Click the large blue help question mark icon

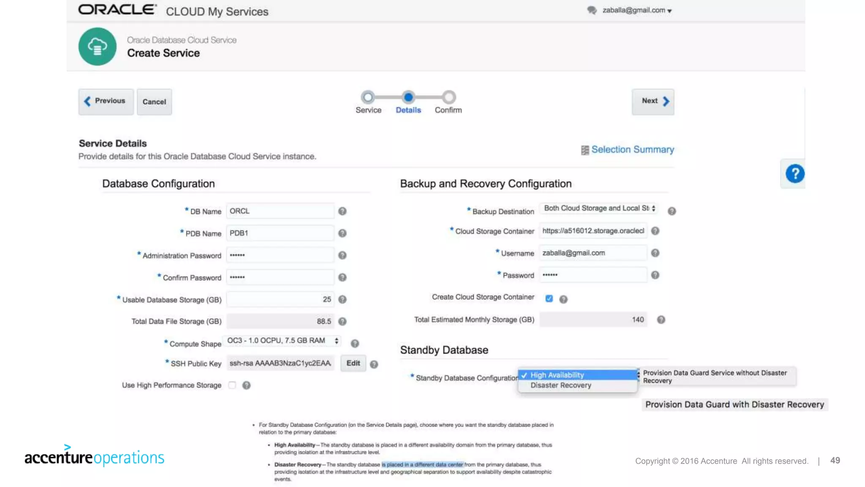[x=794, y=174]
